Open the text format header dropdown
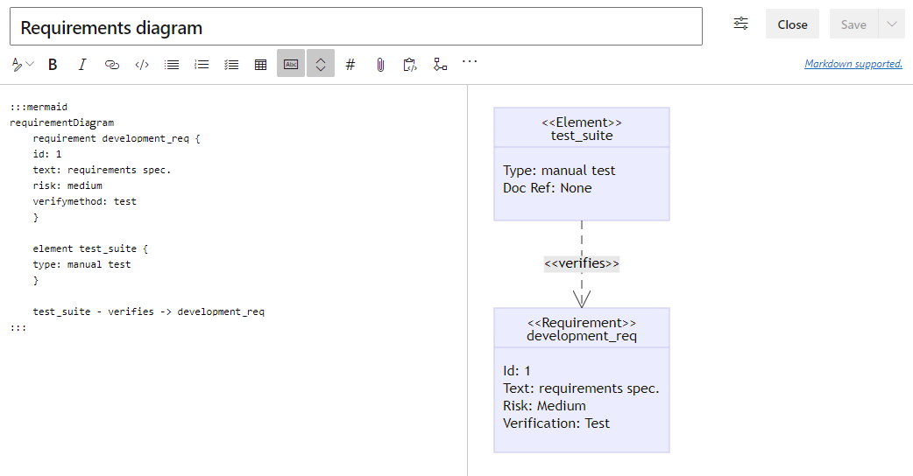The image size is (913, 476). [23, 64]
